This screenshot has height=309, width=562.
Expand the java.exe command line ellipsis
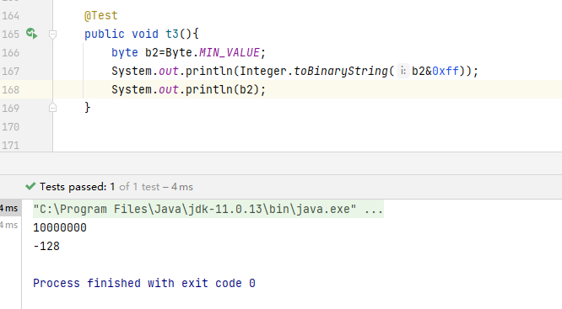[374, 209]
